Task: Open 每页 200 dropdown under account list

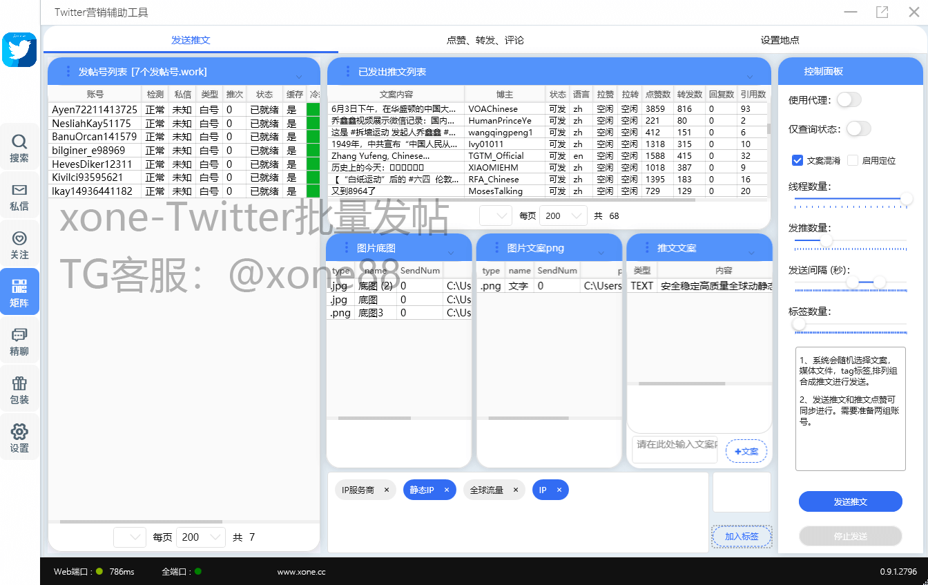Action: (201, 537)
